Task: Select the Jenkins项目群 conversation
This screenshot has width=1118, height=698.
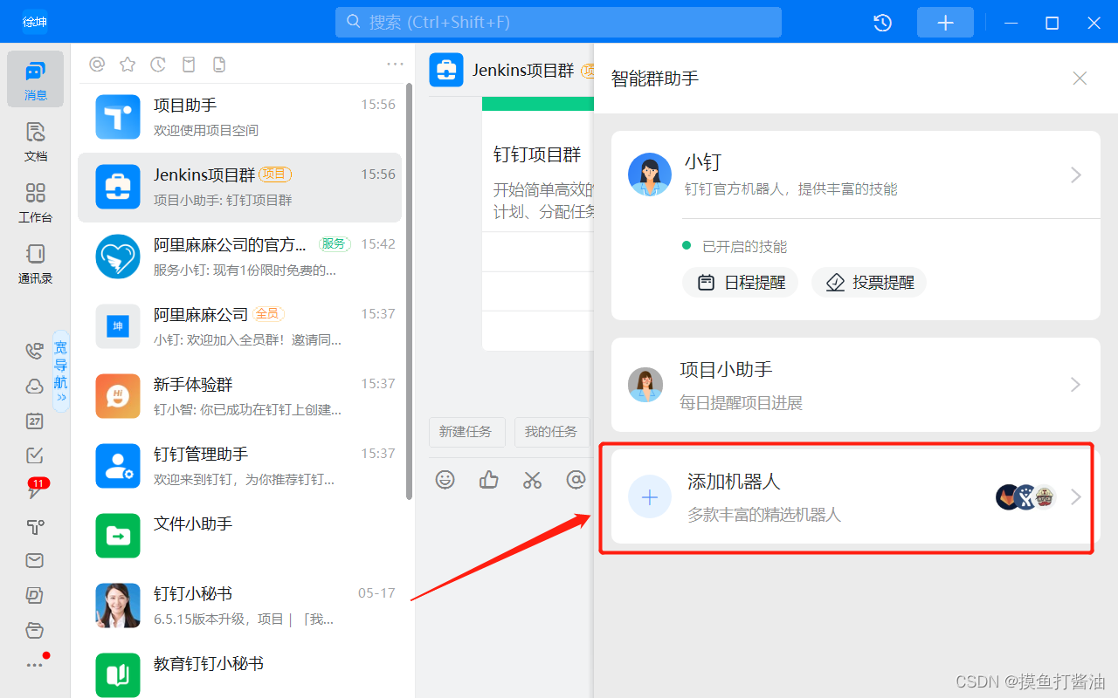Action: click(239, 188)
